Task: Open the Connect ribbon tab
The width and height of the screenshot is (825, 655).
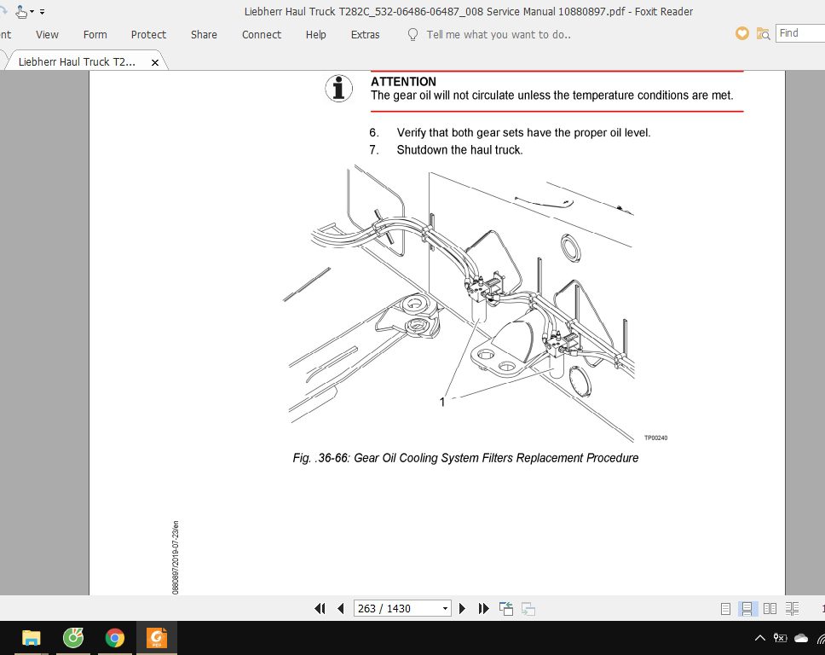Action: [262, 35]
